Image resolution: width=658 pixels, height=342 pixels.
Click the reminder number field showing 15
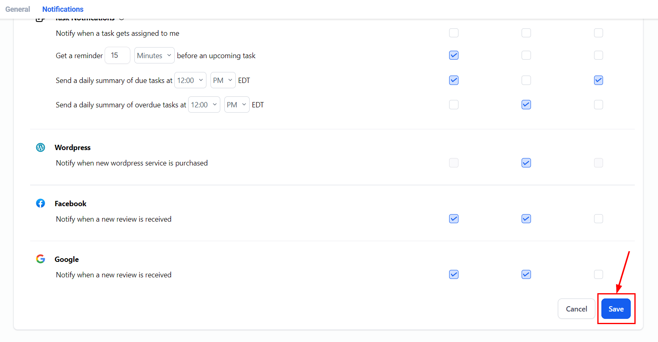tap(117, 56)
